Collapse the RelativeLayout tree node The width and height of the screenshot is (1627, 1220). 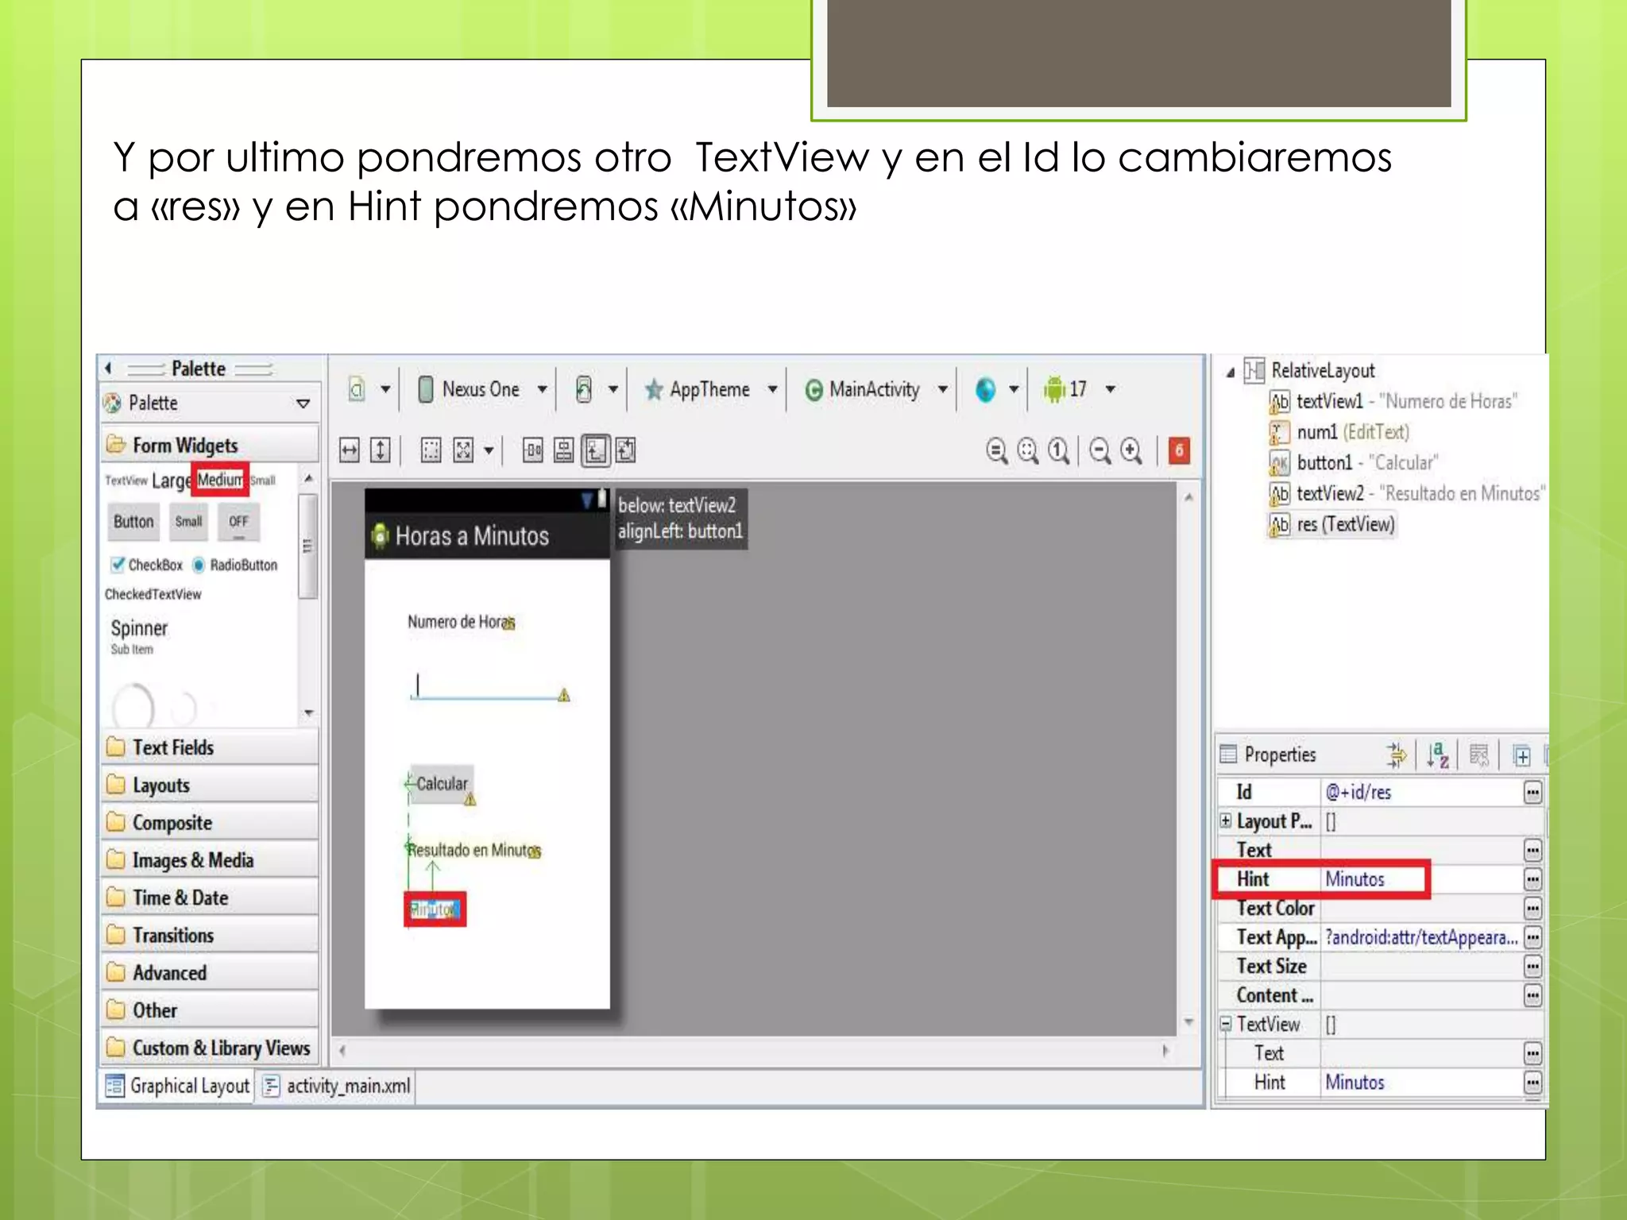[x=1230, y=372]
